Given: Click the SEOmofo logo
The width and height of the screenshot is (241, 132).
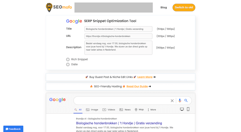Looking at the screenshot, I should tap(58, 7).
